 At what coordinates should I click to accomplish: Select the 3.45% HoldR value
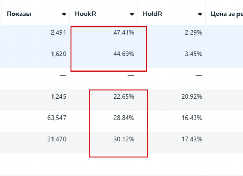193,54
